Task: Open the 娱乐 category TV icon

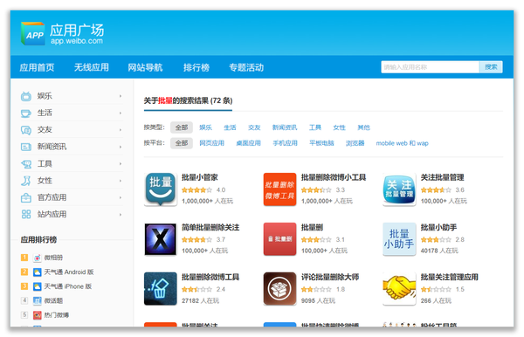Action: point(26,96)
